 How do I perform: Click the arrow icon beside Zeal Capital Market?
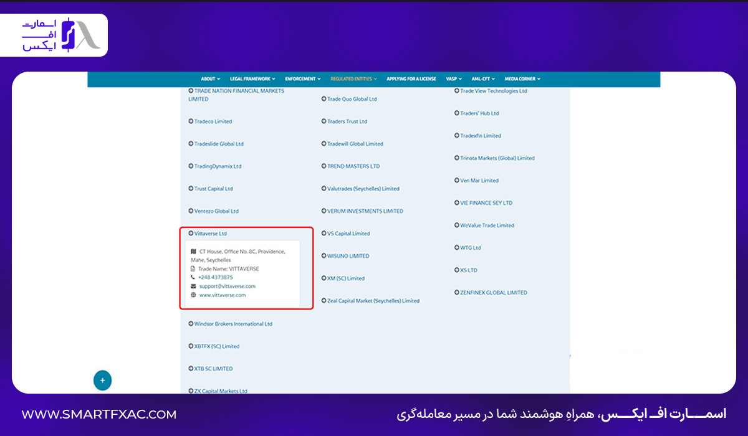324,301
